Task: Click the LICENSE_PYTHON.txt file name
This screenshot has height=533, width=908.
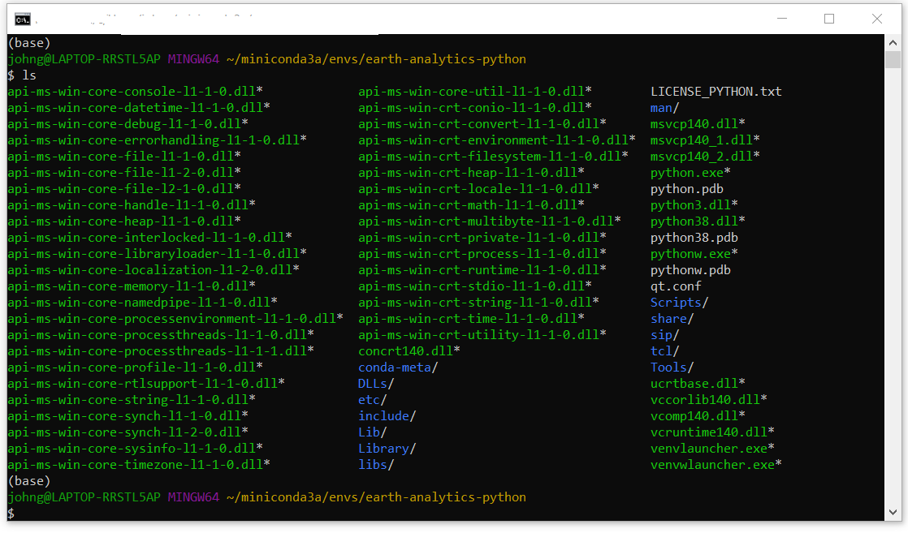Action: (716, 92)
